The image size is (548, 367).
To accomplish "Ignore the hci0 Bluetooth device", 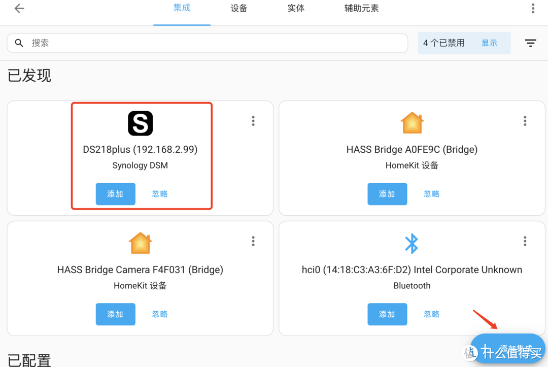I will (431, 314).
